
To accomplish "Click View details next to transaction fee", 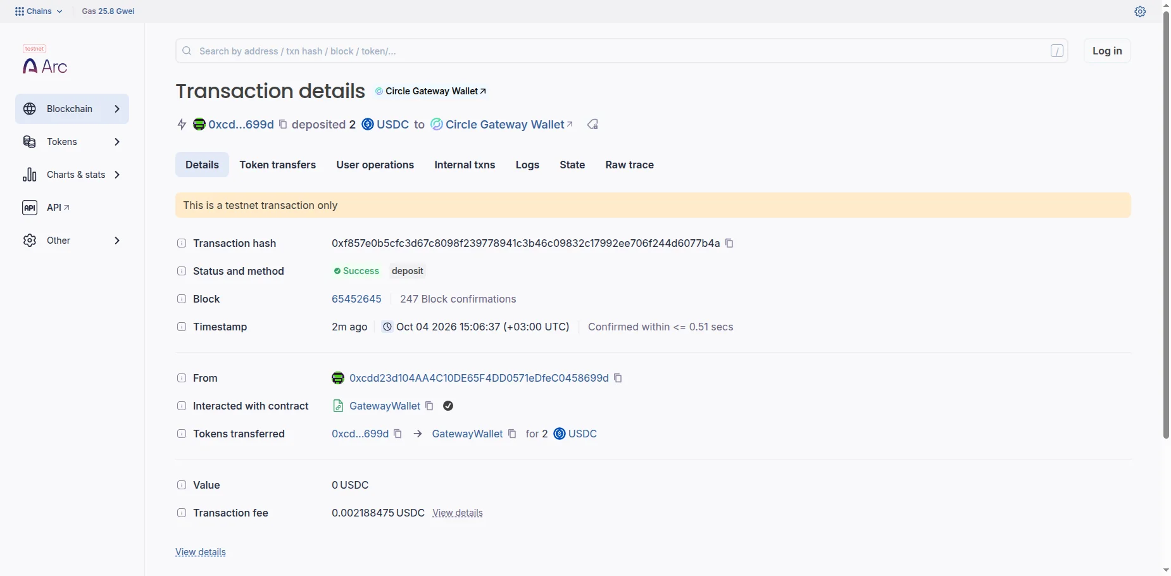I will coord(458,513).
